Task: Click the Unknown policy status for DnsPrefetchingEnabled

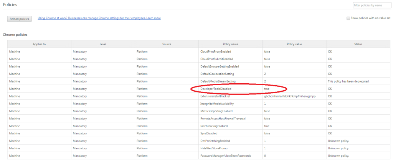Action: tap(339, 141)
